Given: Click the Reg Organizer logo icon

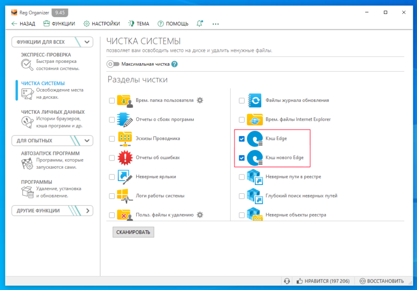Looking at the screenshot, I should coord(14,12).
